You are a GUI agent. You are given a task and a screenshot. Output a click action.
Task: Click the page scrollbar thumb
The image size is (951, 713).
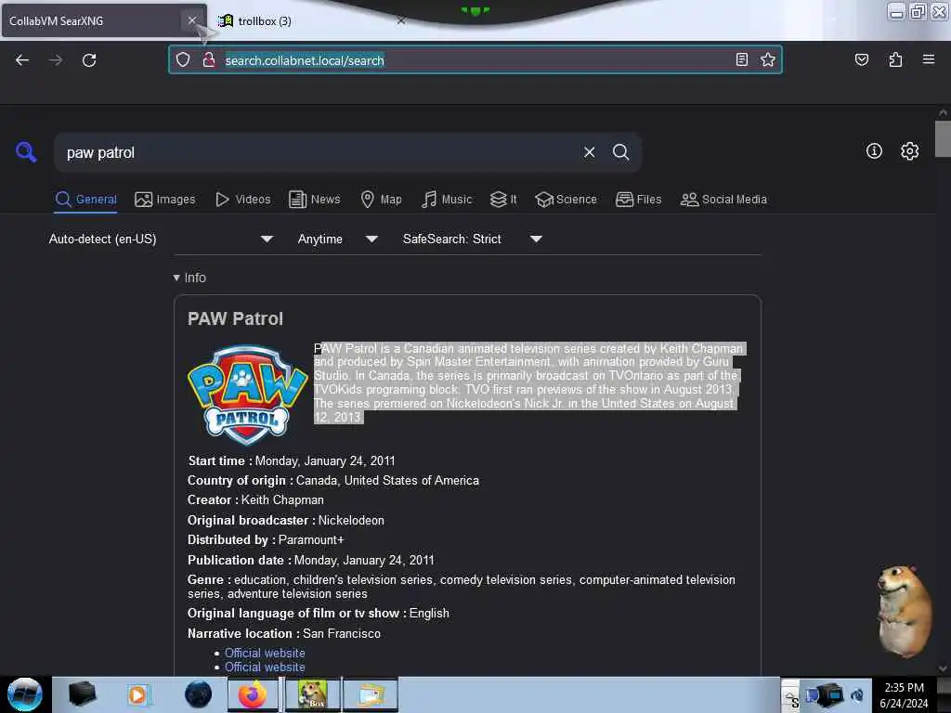(943, 139)
